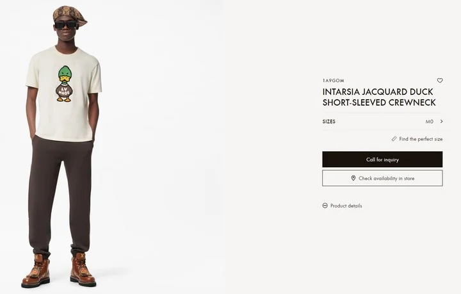Click the duck graphic on the t-shirt
This screenshot has height=294, width=461.
pyautogui.click(x=64, y=84)
